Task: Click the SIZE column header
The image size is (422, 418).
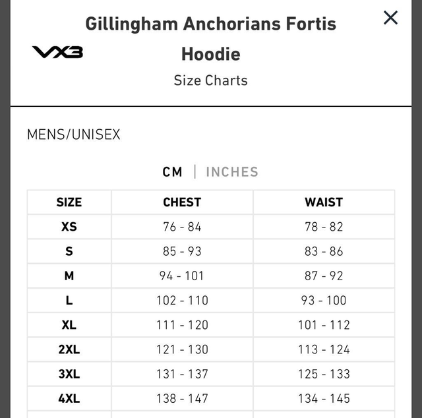Action: [69, 202]
